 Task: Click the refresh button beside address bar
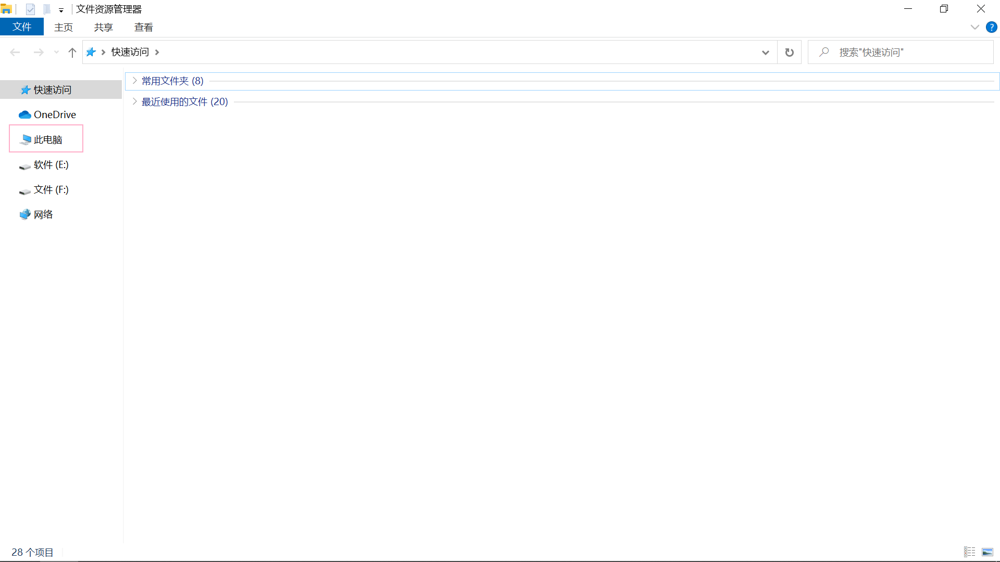[789, 52]
